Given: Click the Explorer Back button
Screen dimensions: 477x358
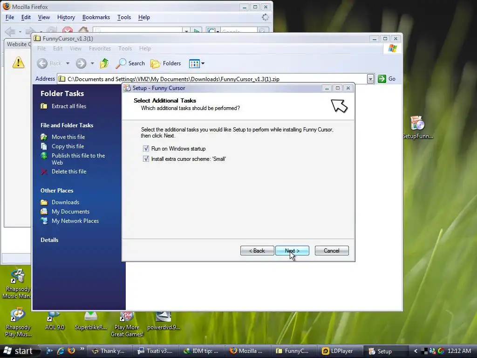Looking at the screenshot, I should [49, 63].
